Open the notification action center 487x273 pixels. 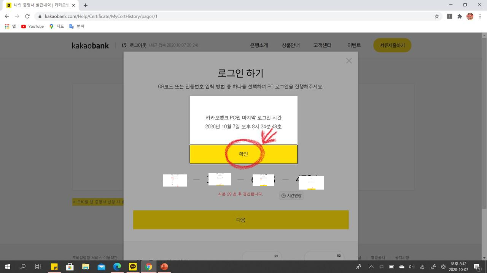477,267
